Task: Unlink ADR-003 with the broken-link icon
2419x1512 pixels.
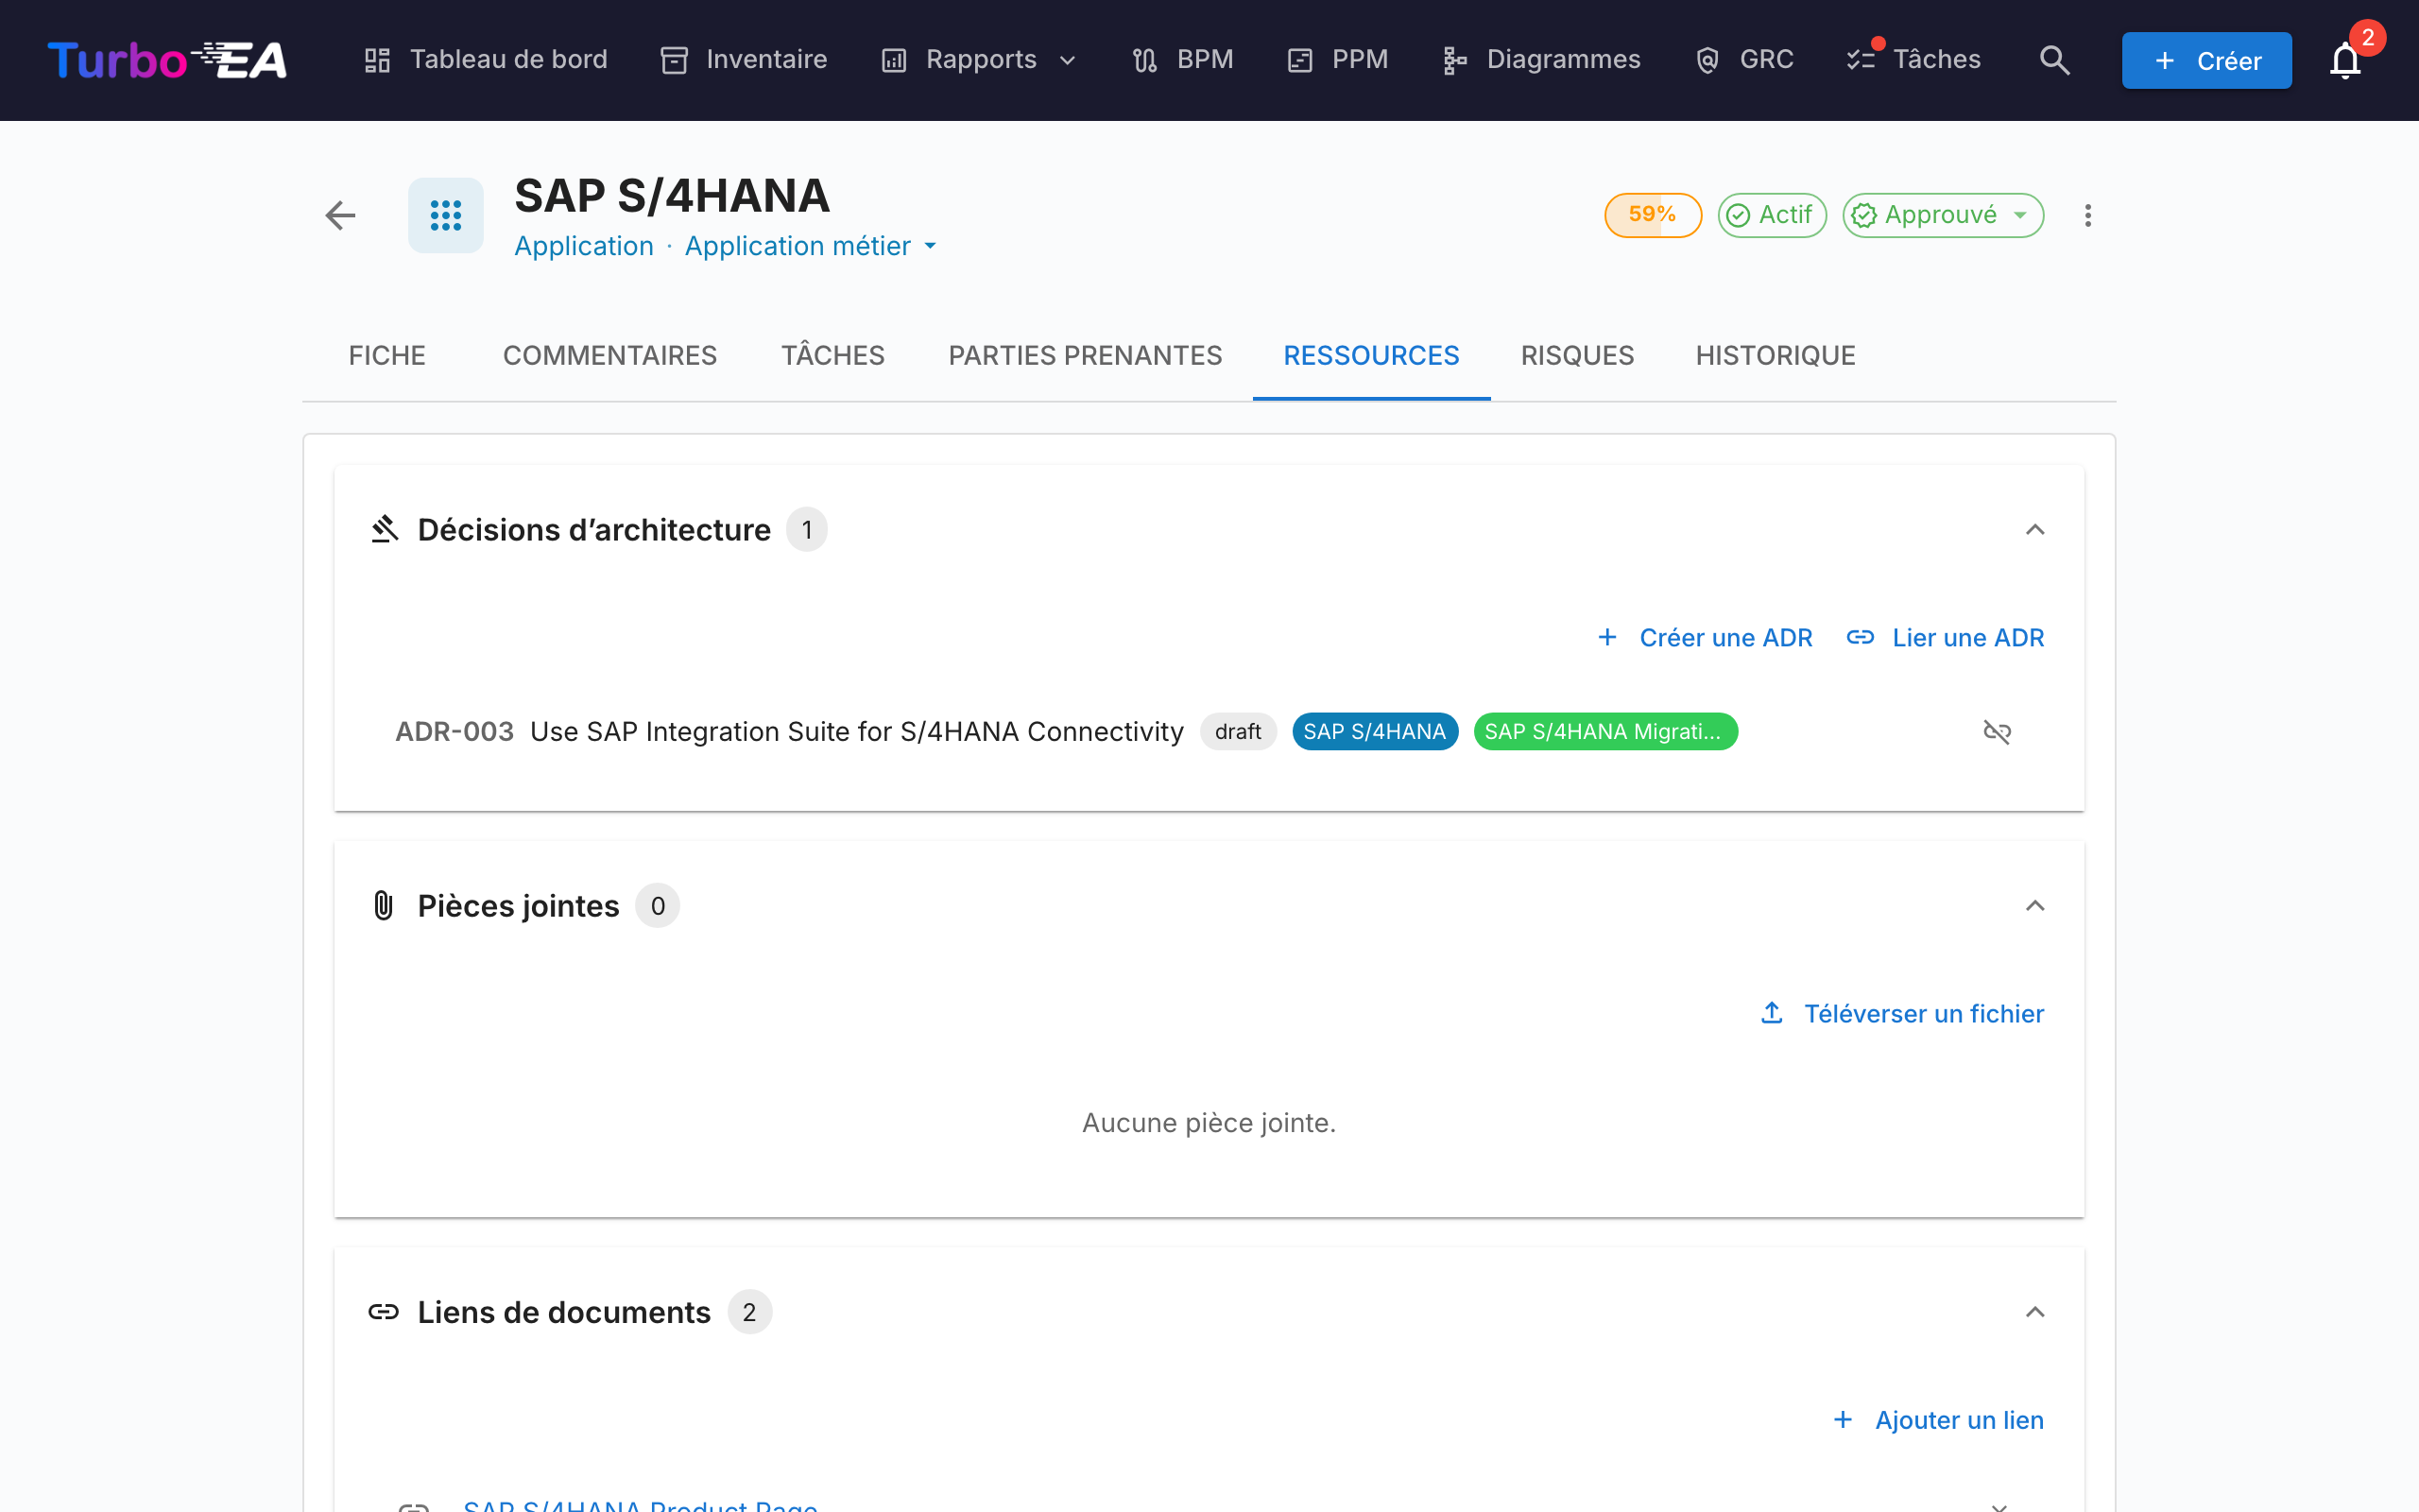Action: (x=1997, y=732)
